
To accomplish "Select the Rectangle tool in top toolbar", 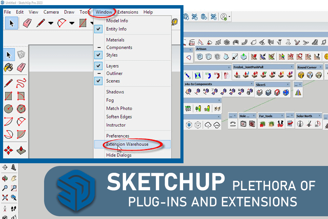I will (x=83, y=23).
